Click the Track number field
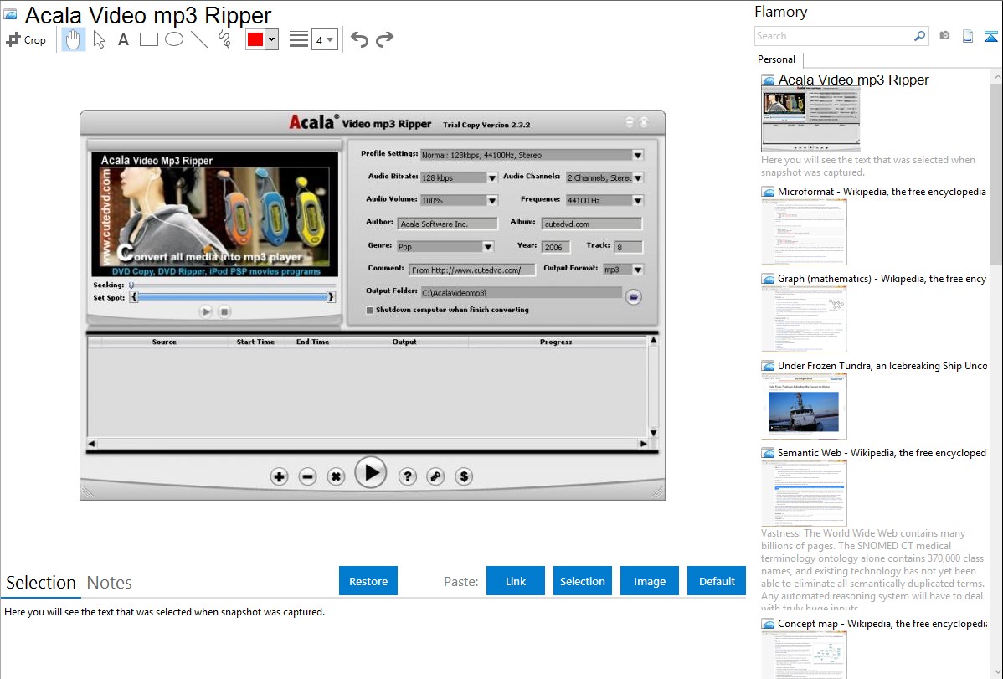 coord(628,247)
